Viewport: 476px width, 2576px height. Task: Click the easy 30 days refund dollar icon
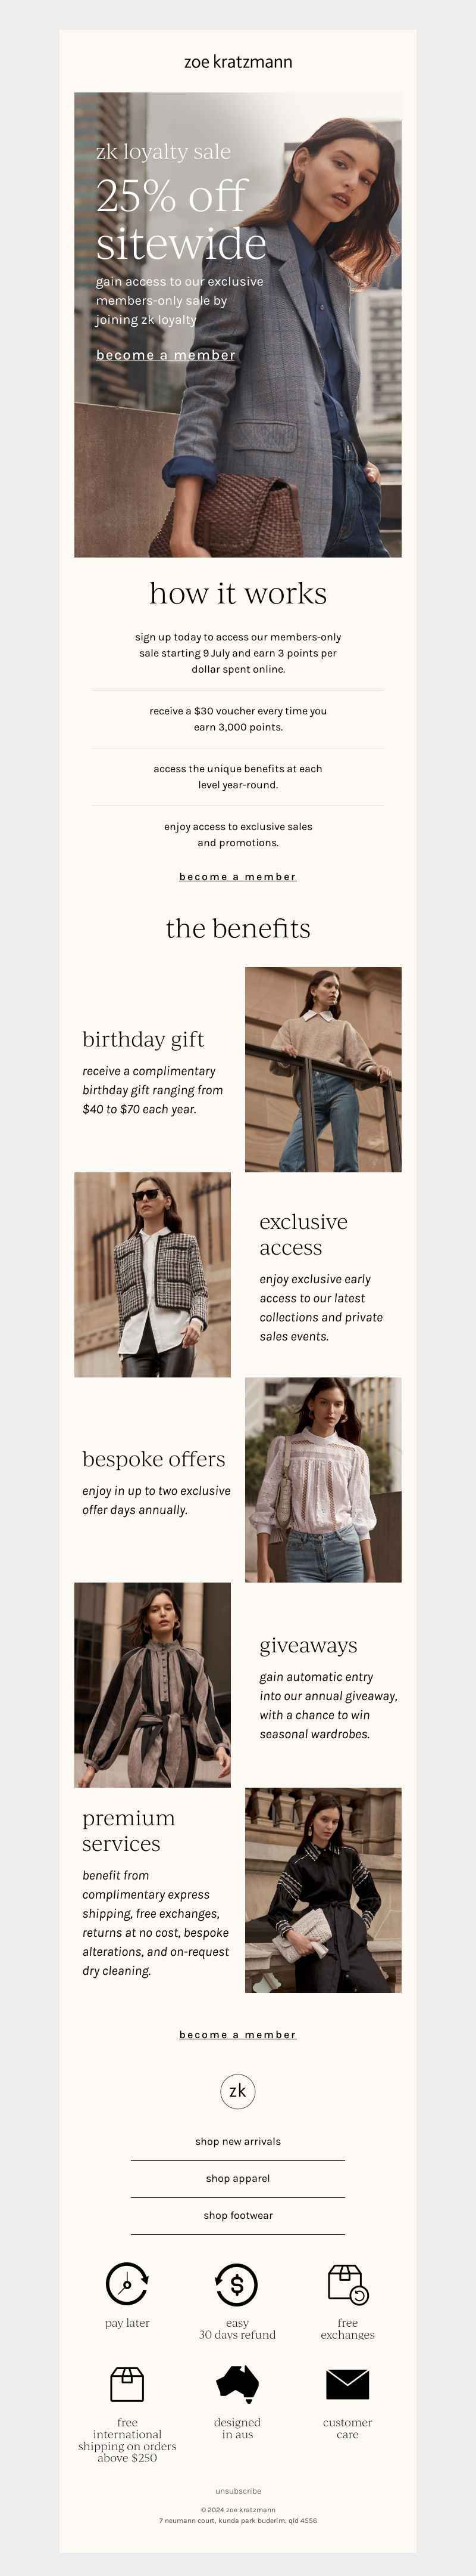[237, 2284]
